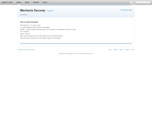Click the 'ESC- Unlock movement' line
The image size is (152, 114).
click(41, 36)
